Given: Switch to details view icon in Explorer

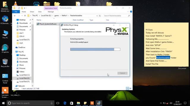Looking at the screenshot, I should pos(127,88).
